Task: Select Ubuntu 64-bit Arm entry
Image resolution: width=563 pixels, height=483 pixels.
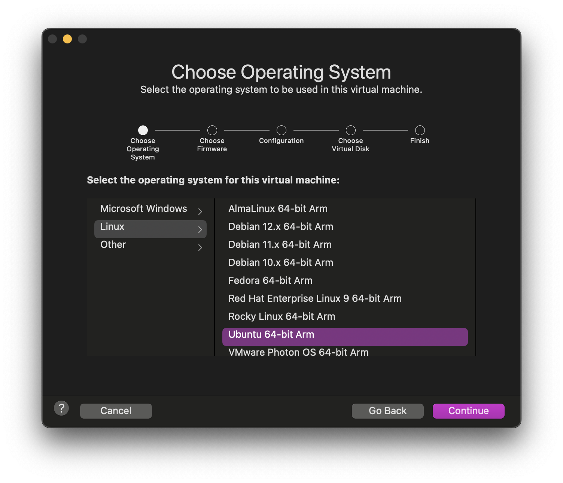Action: 345,337
